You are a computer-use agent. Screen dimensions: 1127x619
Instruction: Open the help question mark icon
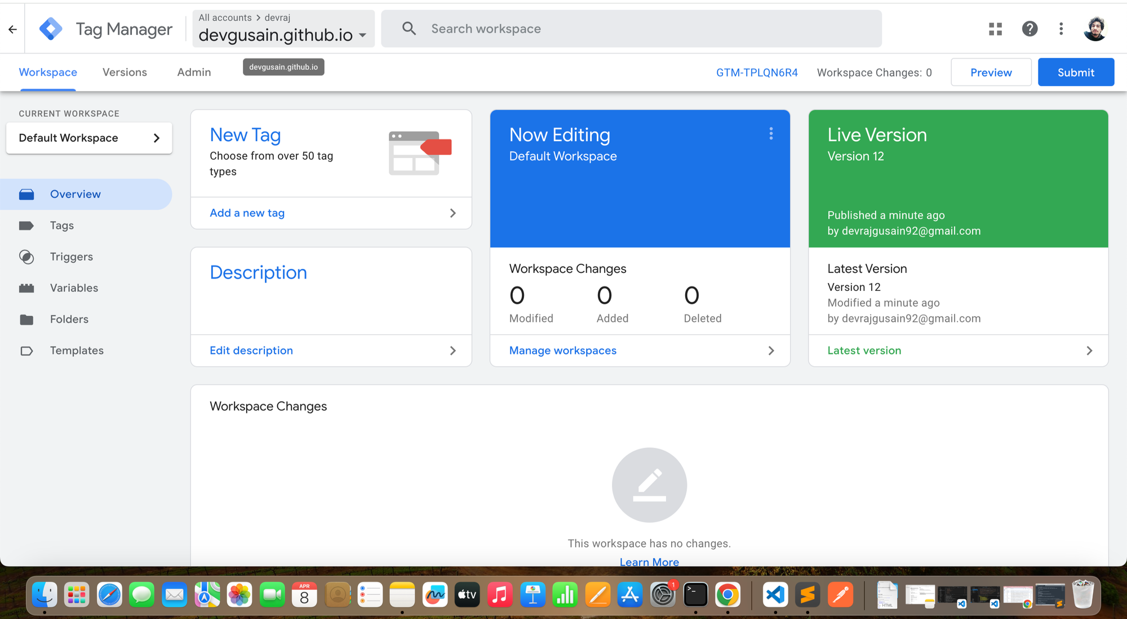click(1030, 29)
